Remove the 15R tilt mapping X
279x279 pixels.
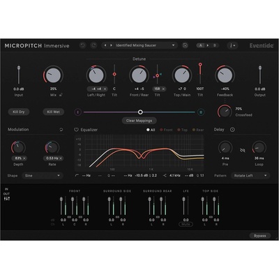(163, 89)
